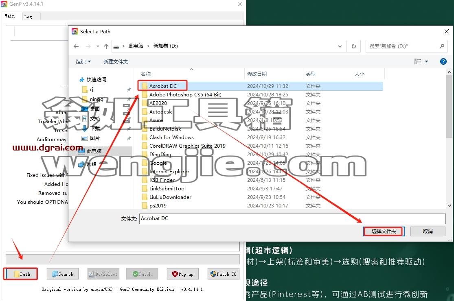
Task: Click 新加卷 (D:) breadcrumb segment
Action: 165,46
